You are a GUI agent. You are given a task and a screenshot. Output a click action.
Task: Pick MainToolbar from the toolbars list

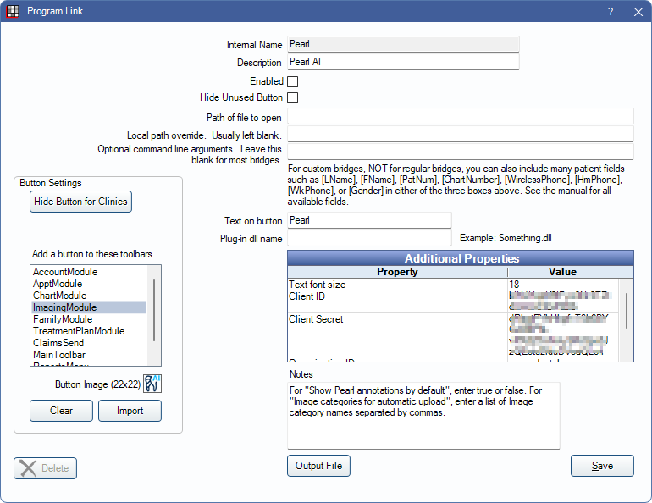[59, 355]
